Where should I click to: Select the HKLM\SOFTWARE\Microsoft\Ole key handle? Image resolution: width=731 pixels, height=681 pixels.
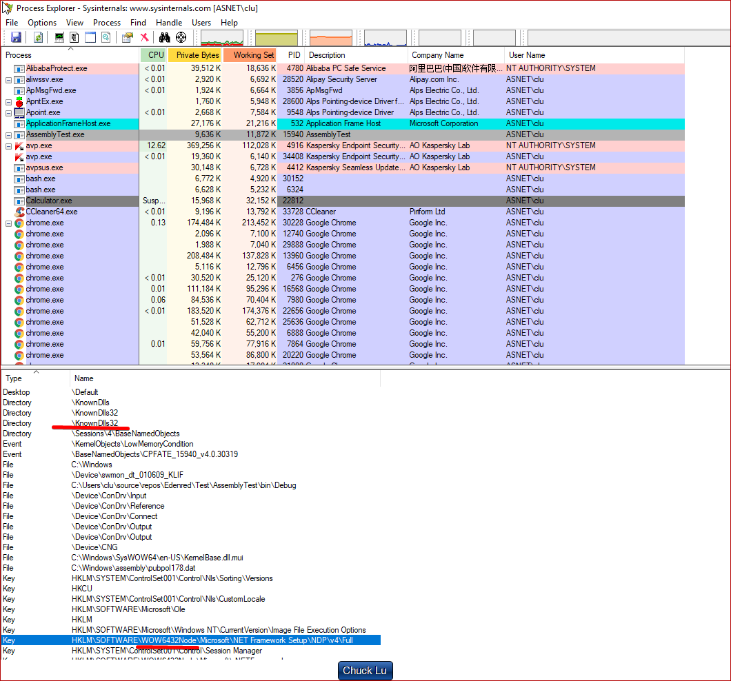coord(191,609)
